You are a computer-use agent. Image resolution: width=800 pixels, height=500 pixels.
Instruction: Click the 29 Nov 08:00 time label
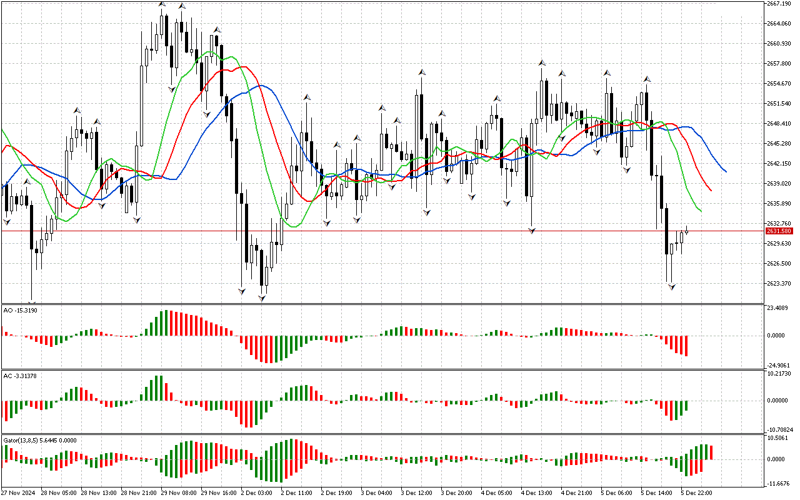click(179, 493)
